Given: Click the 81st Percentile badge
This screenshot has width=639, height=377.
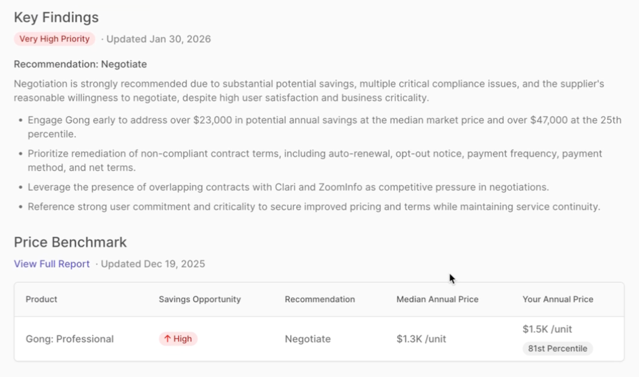Looking at the screenshot, I should (x=558, y=349).
